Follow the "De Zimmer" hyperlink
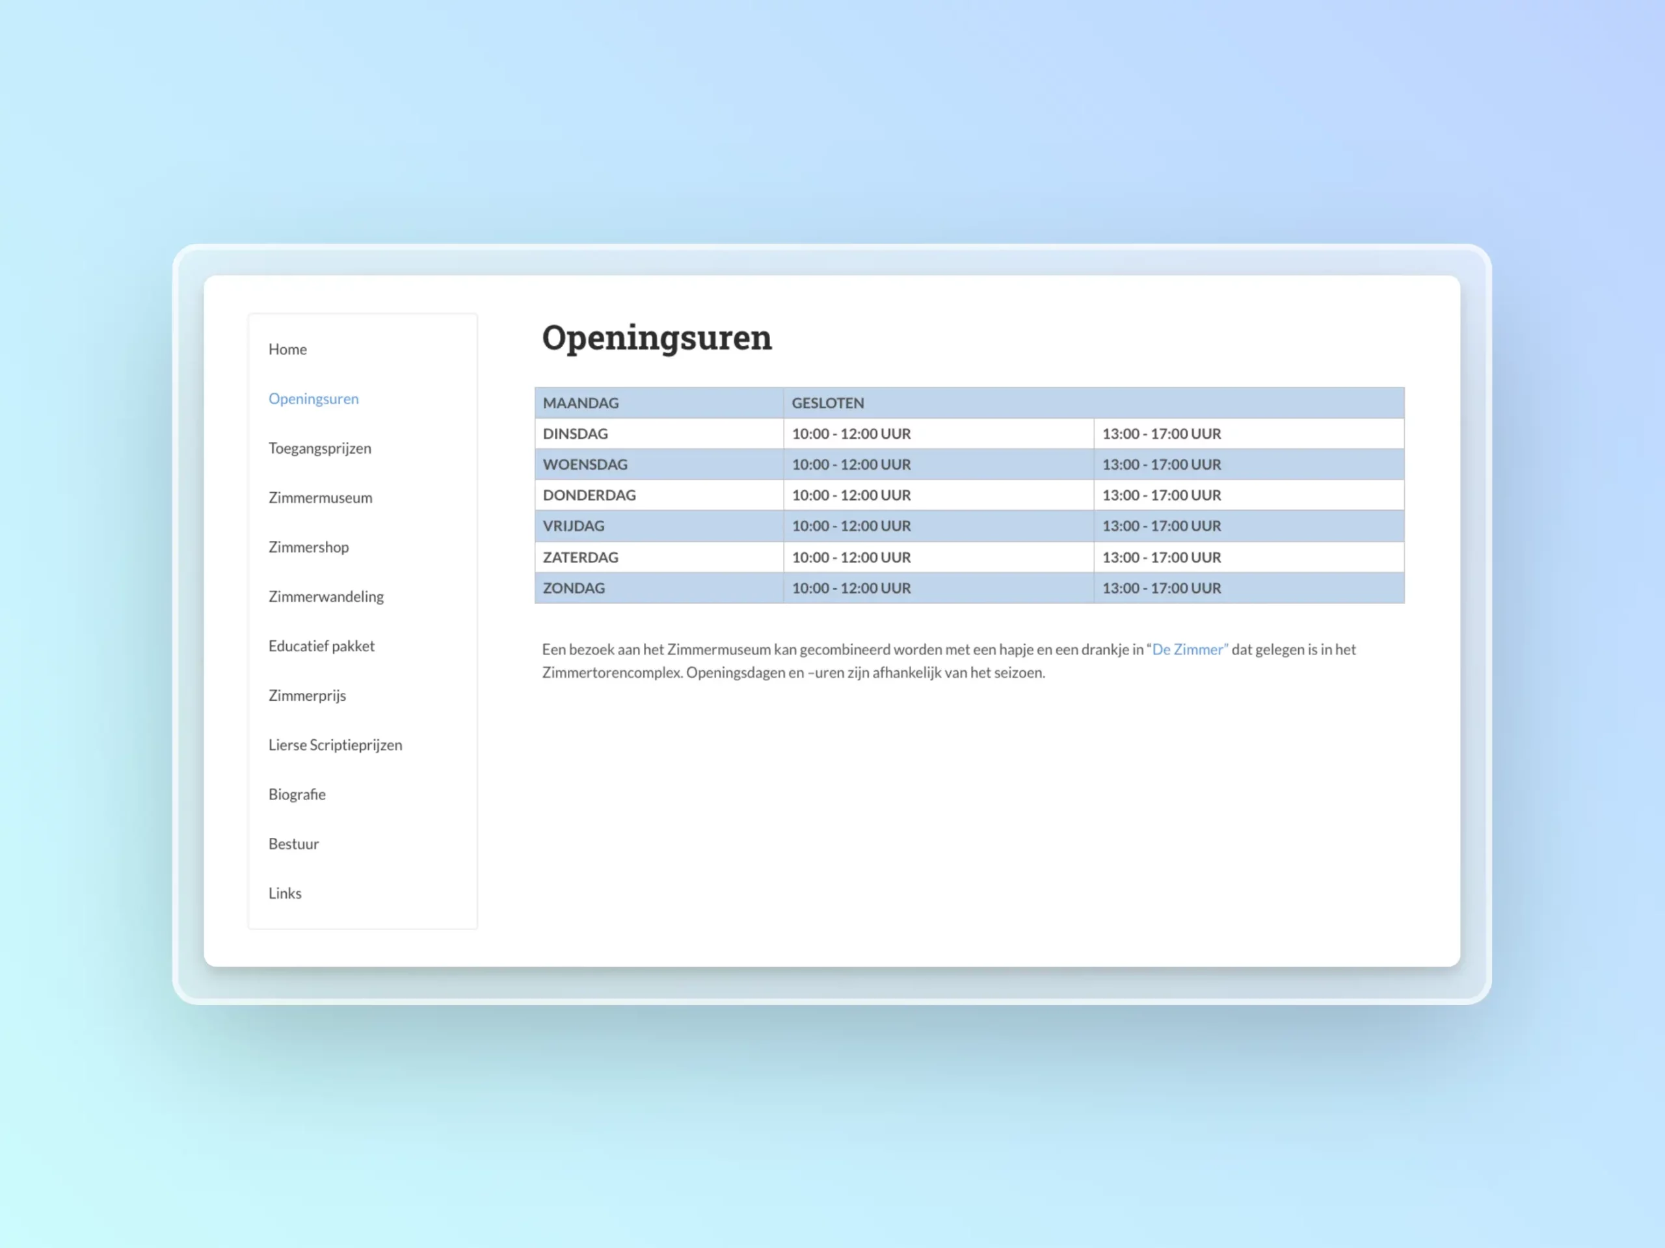This screenshot has height=1248, width=1665. (x=1190, y=649)
